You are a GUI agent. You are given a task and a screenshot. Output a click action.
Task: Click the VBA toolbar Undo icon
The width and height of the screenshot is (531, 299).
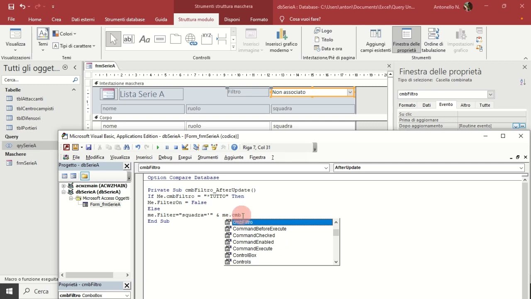pos(138,147)
